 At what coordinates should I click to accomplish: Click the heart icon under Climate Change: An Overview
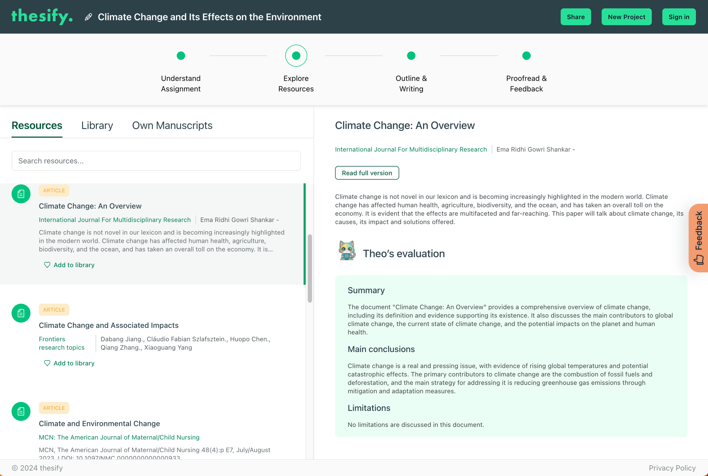tap(47, 265)
